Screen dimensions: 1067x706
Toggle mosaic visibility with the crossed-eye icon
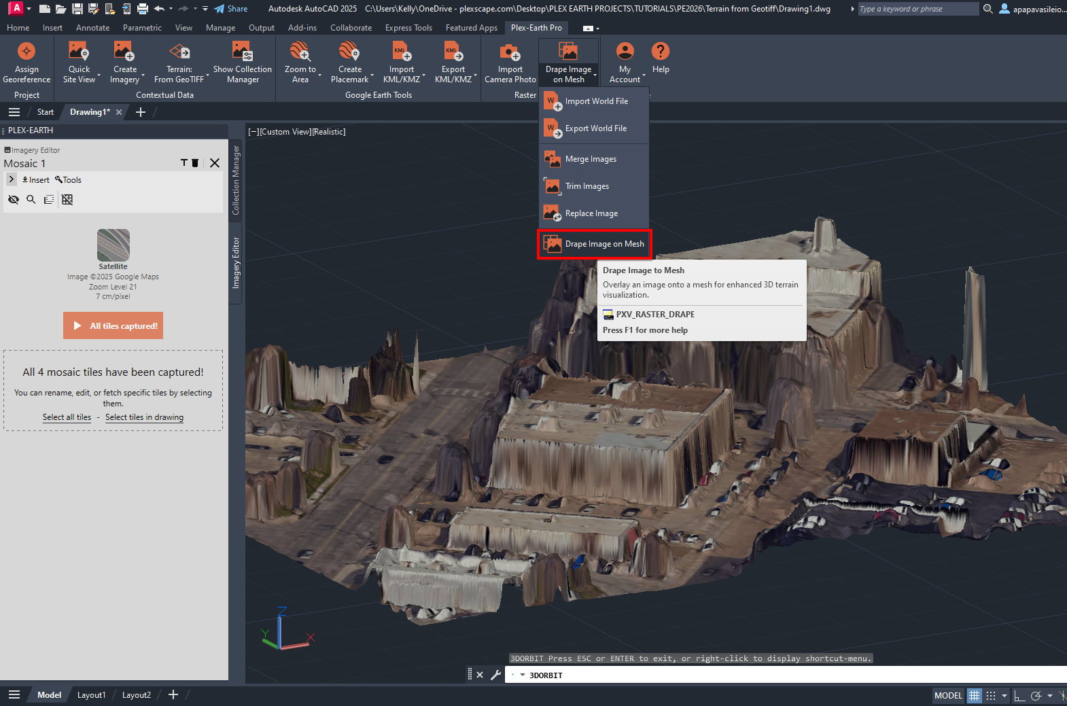[x=13, y=199]
